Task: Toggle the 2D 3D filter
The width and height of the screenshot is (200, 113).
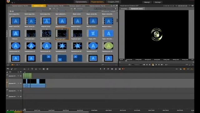Action: 12,11
